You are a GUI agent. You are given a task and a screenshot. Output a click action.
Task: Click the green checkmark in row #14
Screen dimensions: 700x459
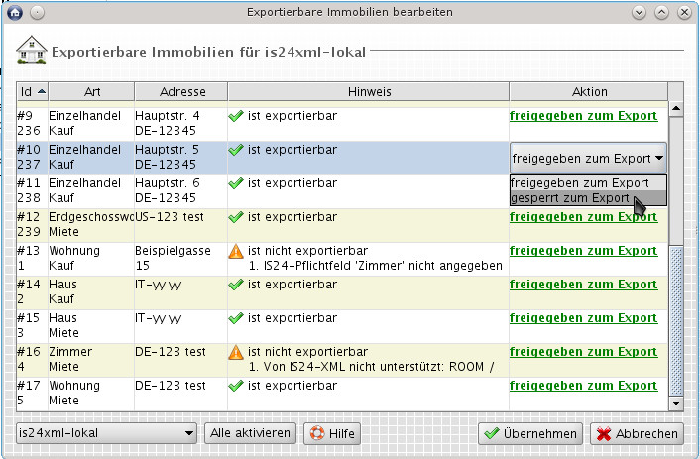point(235,285)
